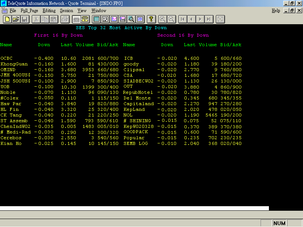
Task: Click the OMIND stock name
Action: 8,70
